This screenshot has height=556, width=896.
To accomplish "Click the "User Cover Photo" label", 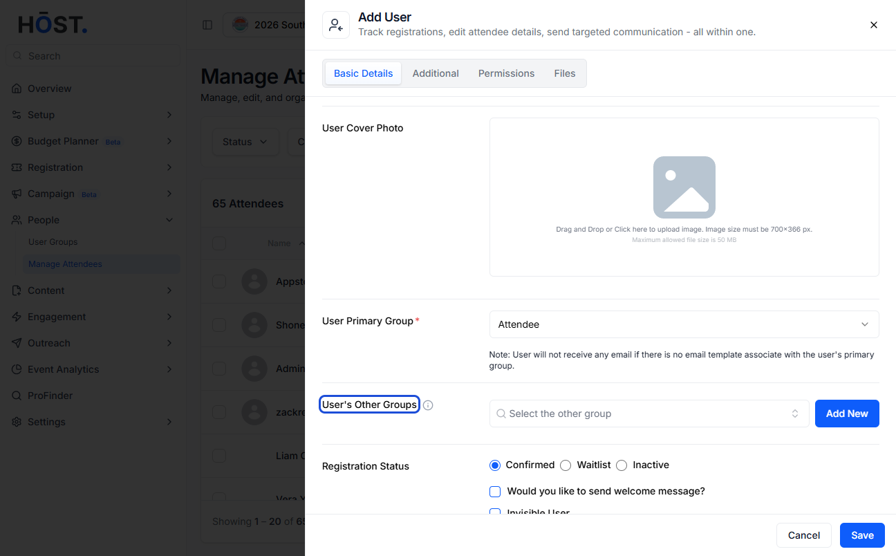I will click(363, 128).
